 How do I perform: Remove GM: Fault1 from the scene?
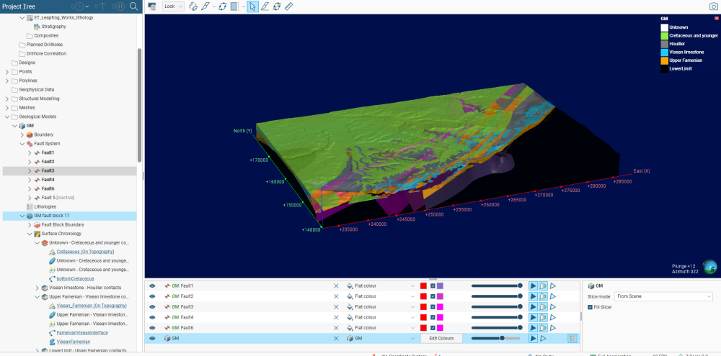[336, 286]
